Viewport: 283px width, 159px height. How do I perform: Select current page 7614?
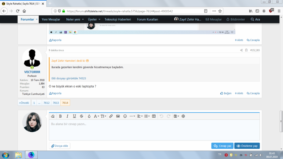point(65,103)
